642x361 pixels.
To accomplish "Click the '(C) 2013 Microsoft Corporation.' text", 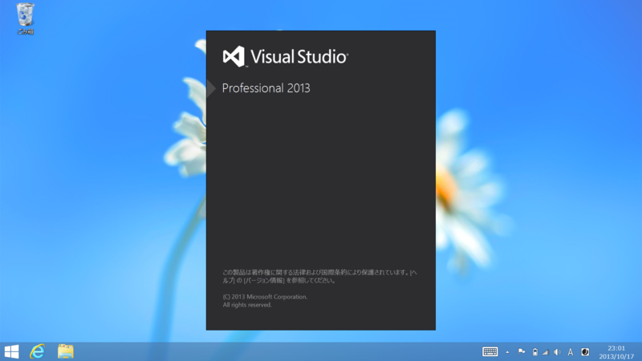I will (265, 297).
